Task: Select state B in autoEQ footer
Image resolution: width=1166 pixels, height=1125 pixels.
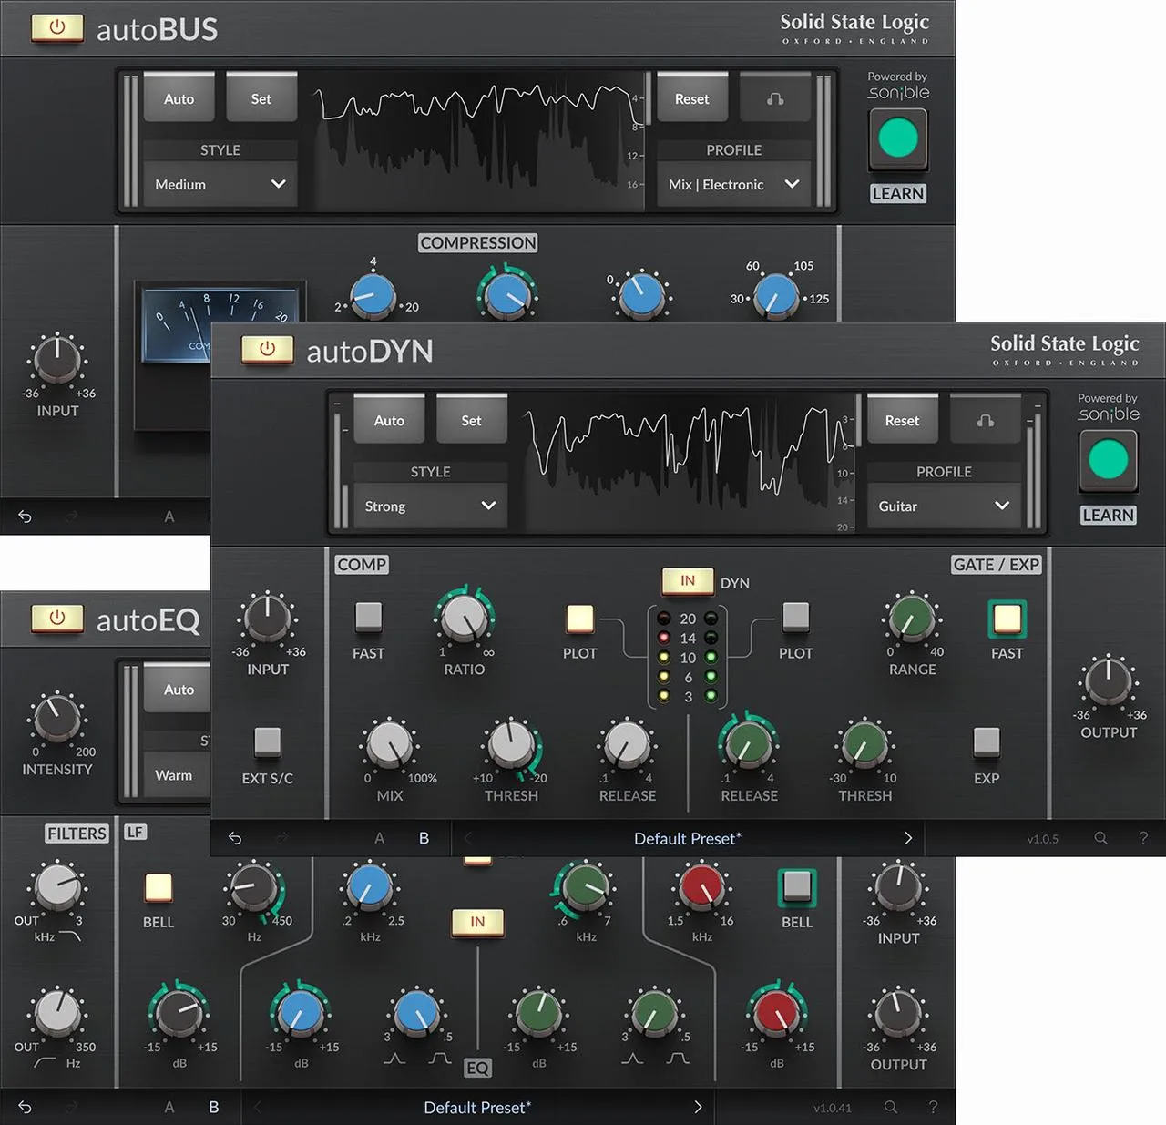Action: [213, 1107]
